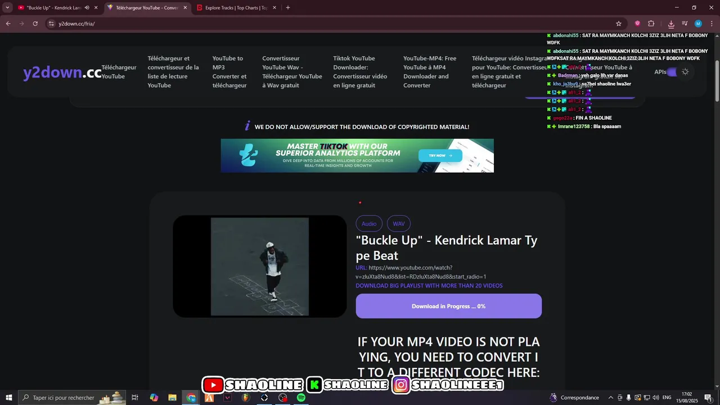Switch to the Explore Tracks tab
This screenshot has width=720, height=405.
236,8
